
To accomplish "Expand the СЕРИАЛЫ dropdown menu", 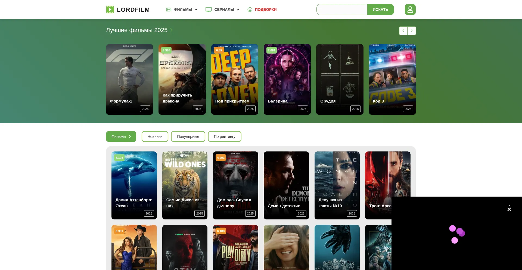I will (238, 10).
